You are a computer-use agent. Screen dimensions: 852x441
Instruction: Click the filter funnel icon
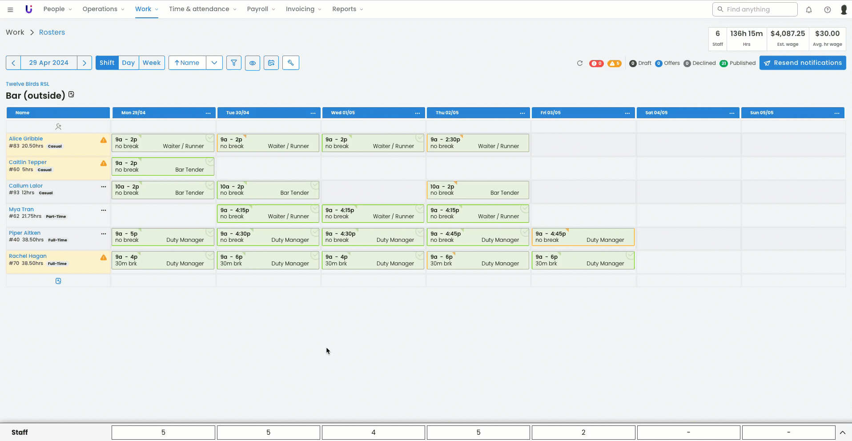(234, 63)
